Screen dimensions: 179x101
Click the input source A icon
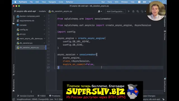click(x=139, y=2)
